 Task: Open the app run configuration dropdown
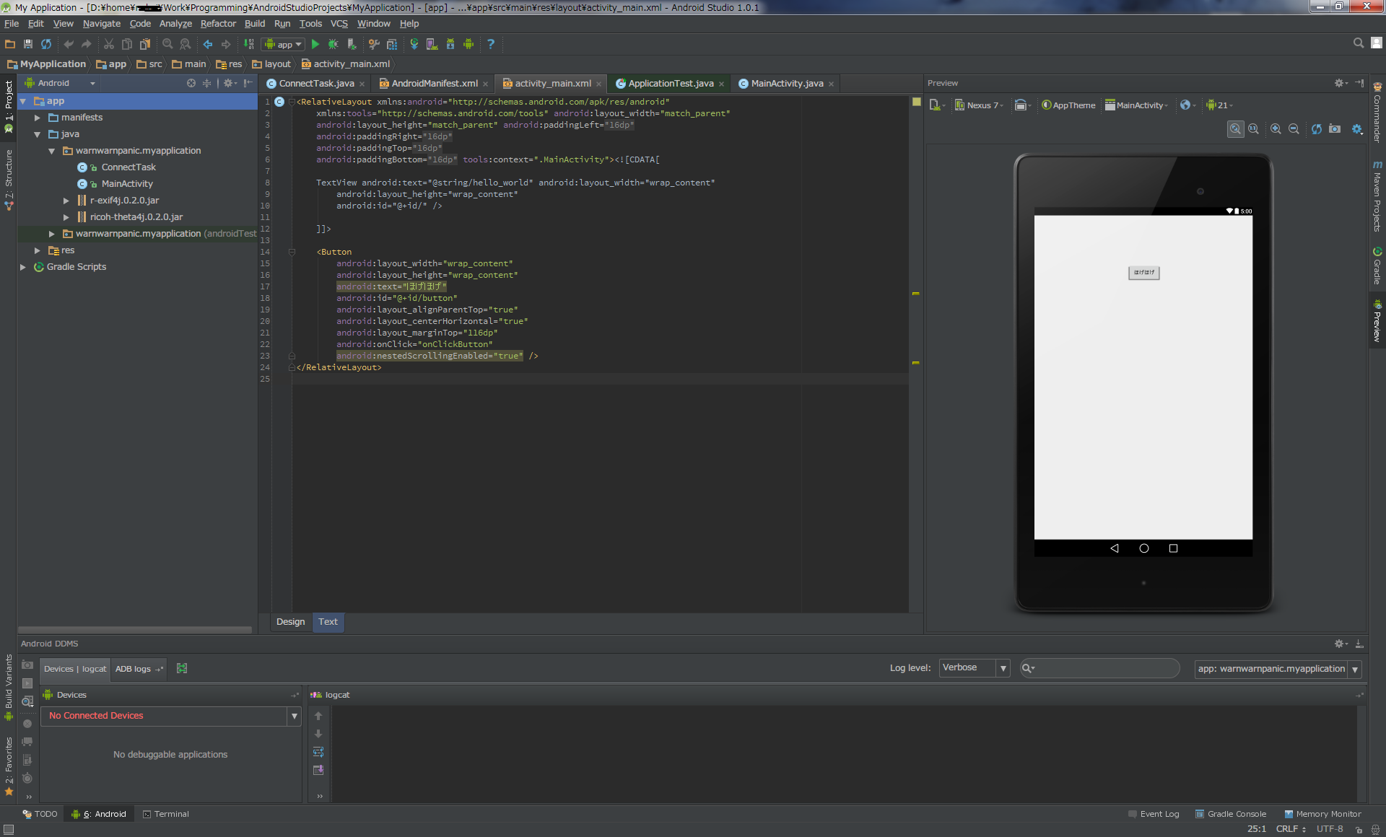point(283,44)
